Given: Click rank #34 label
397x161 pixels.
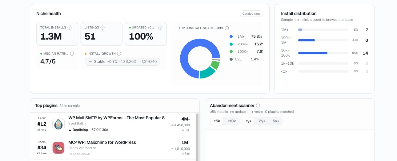Looking at the screenshot, I should (42, 148).
